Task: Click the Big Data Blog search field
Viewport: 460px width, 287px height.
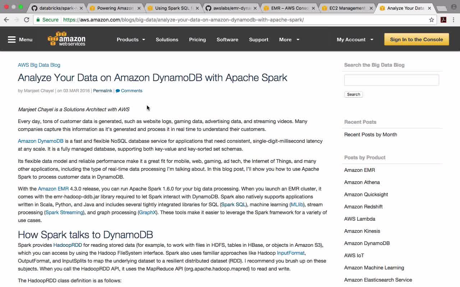Action: click(391, 80)
